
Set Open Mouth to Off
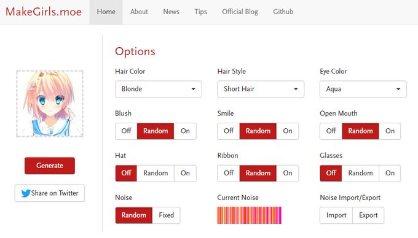pos(331,131)
